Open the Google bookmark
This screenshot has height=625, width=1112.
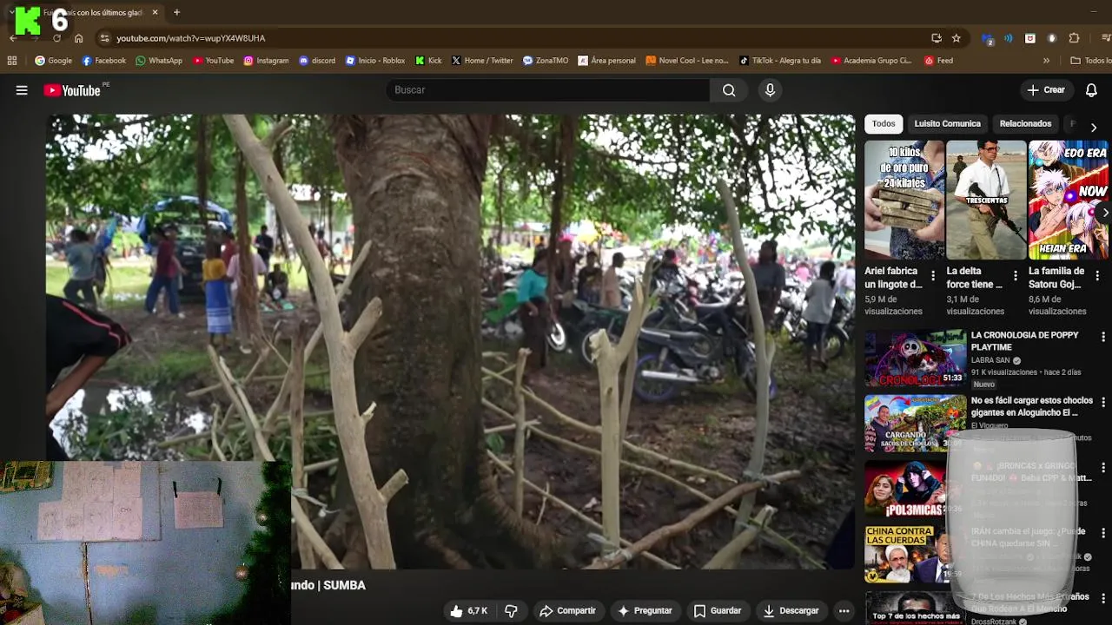(53, 61)
